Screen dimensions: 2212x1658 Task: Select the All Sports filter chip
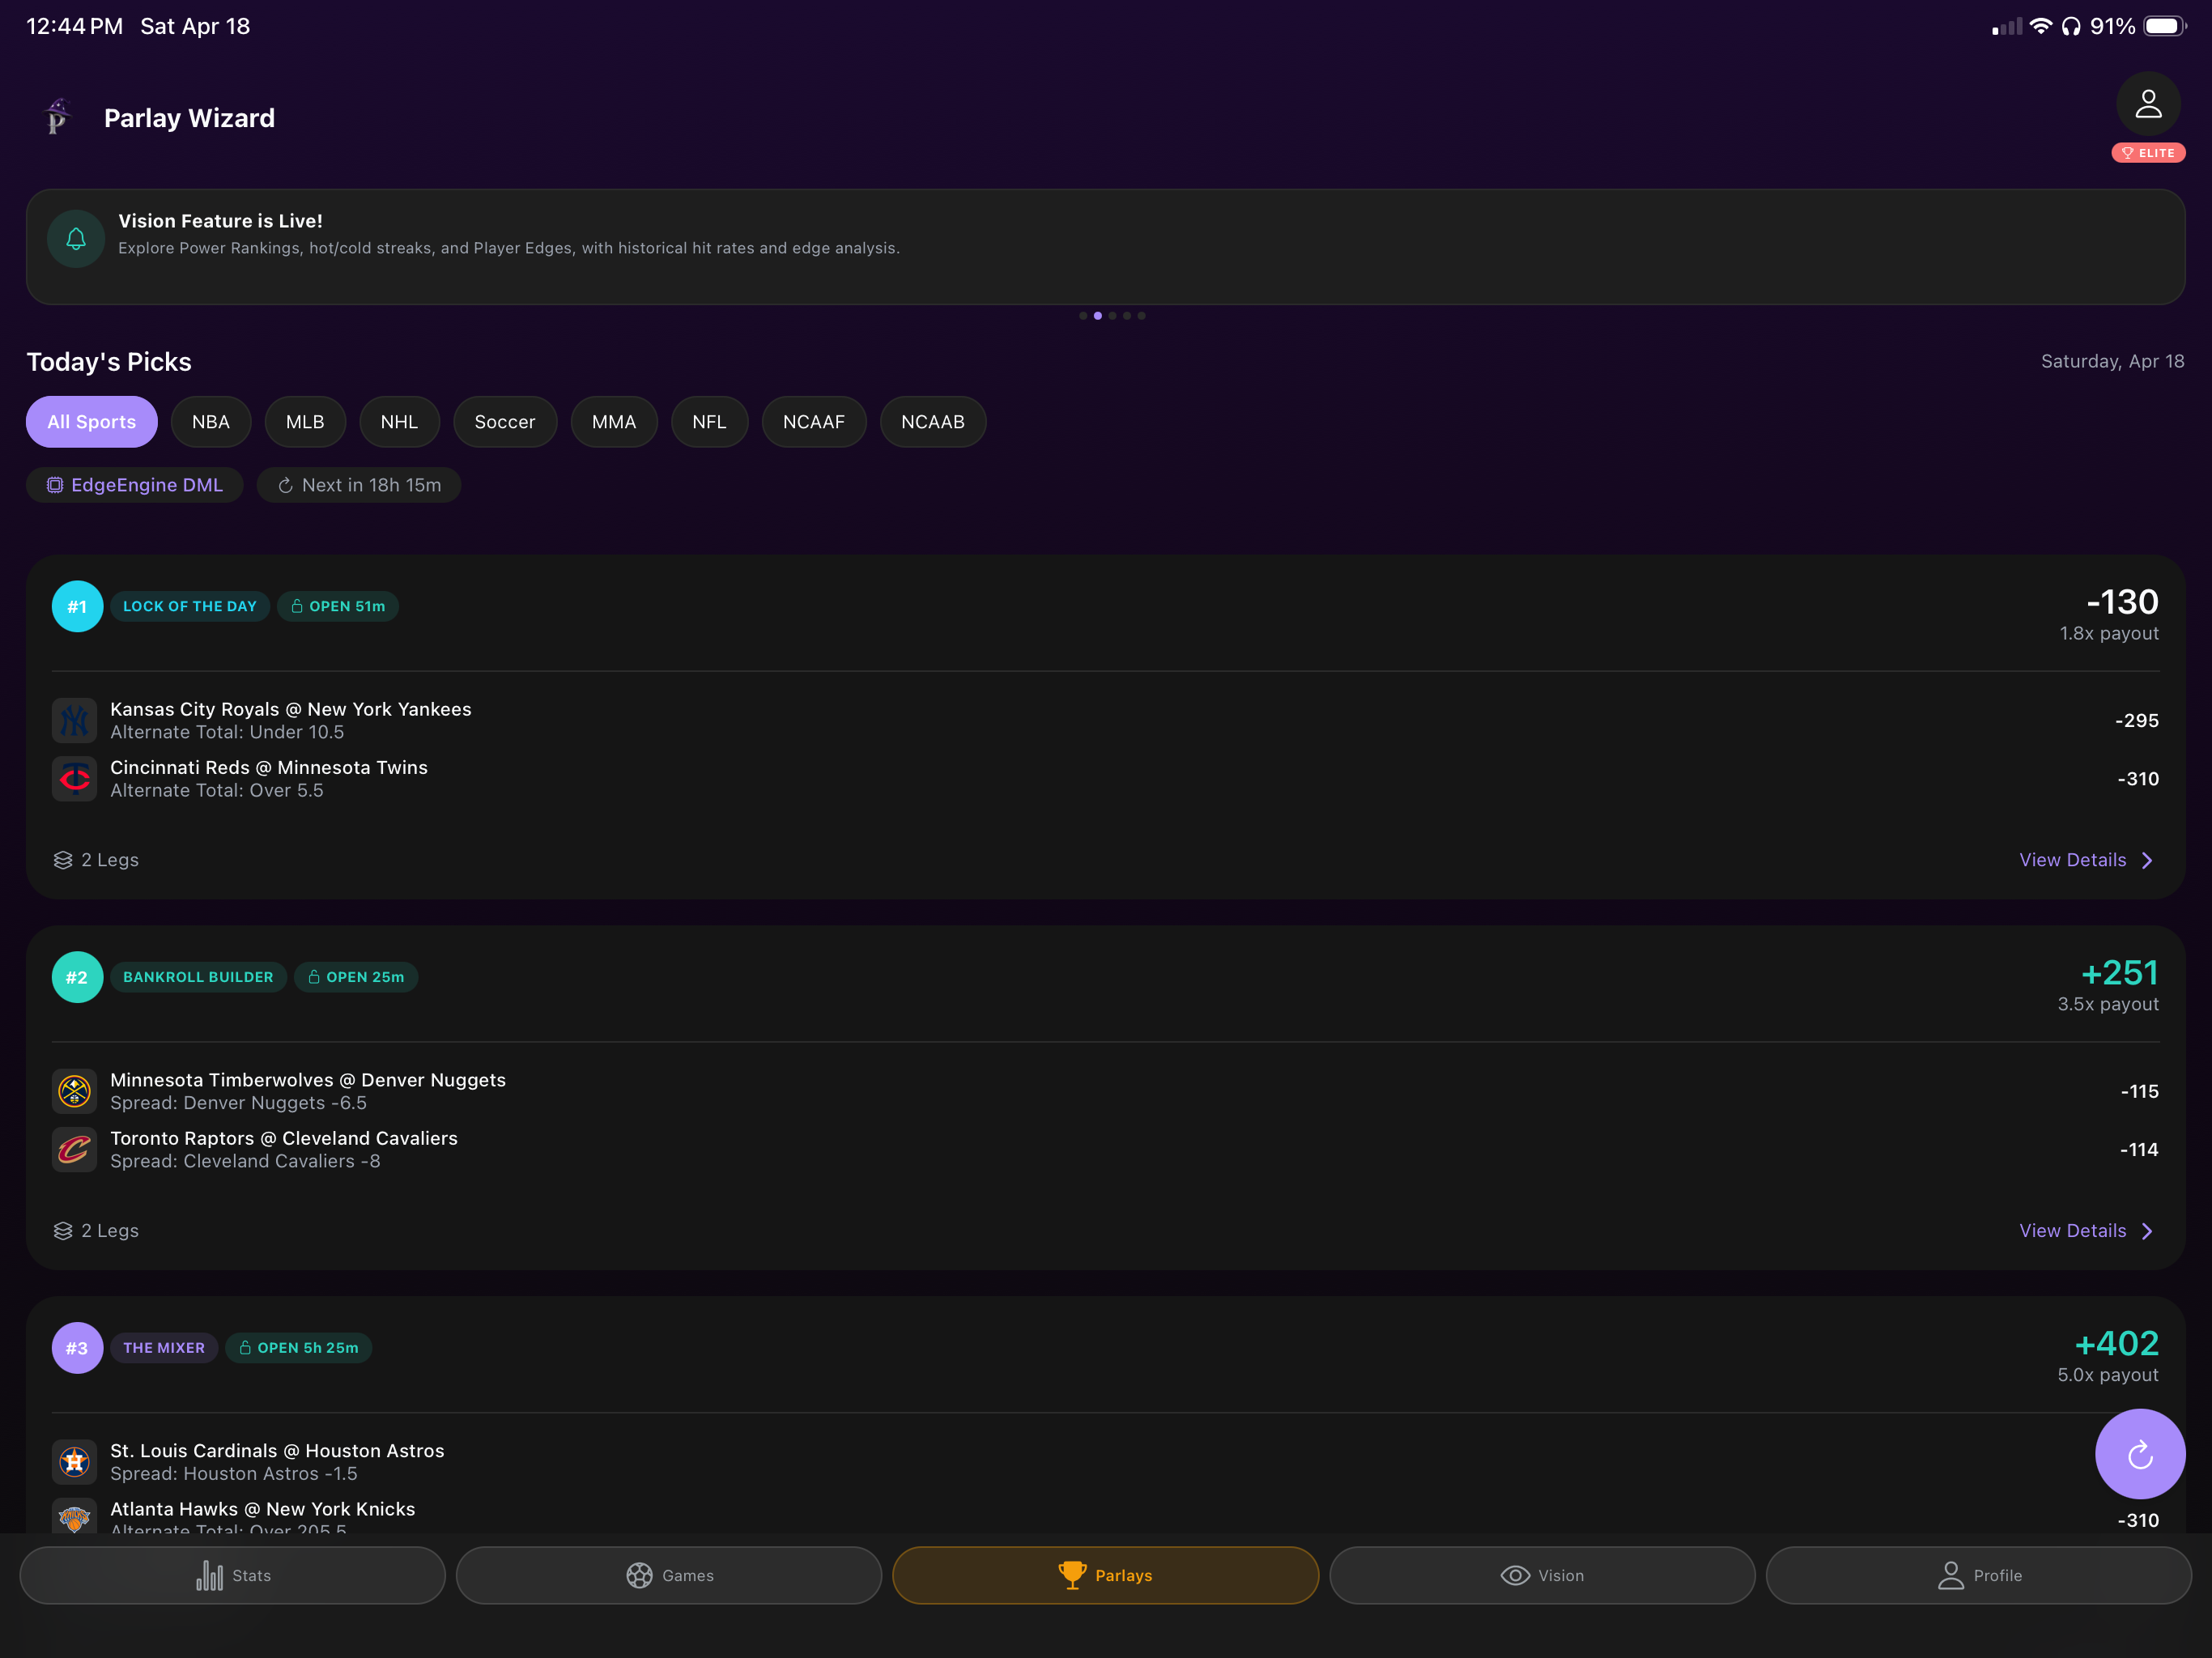[x=92, y=422]
